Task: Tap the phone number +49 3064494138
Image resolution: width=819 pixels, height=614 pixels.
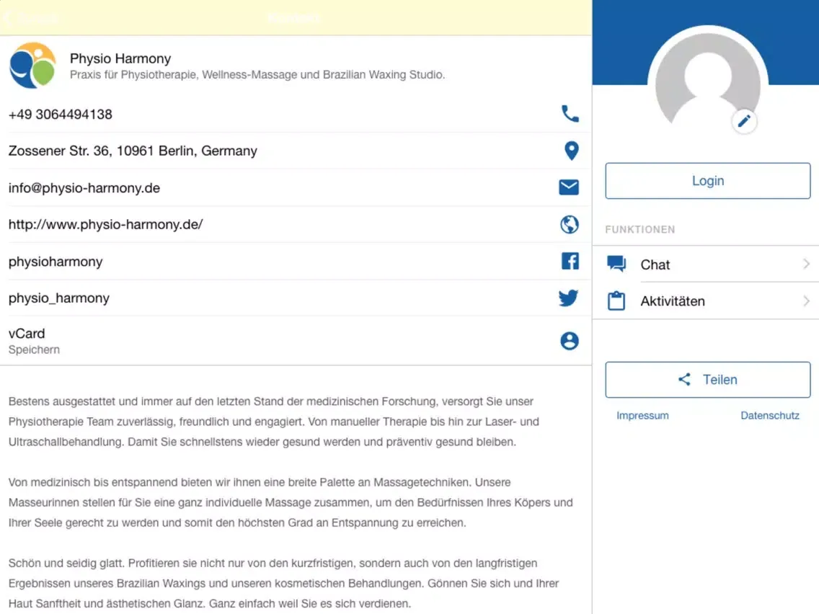Action: pos(61,115)
